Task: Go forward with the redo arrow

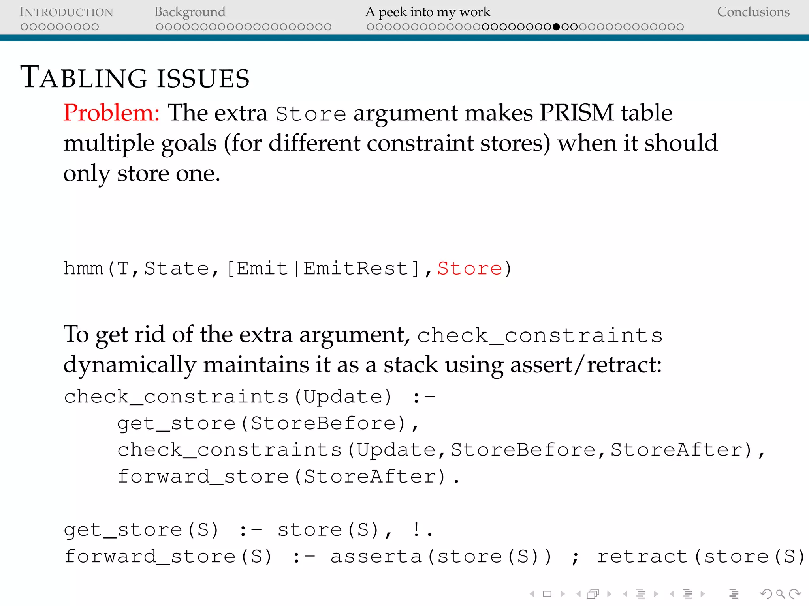Action: tap(795, 594)
